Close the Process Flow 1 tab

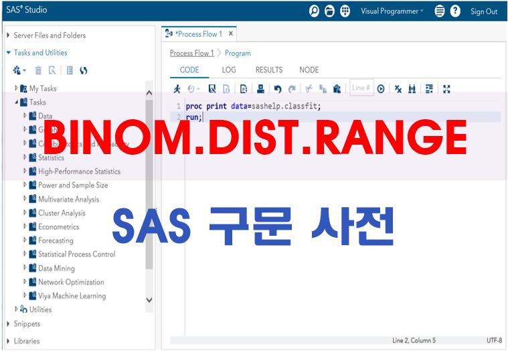(x=231, y=33)
